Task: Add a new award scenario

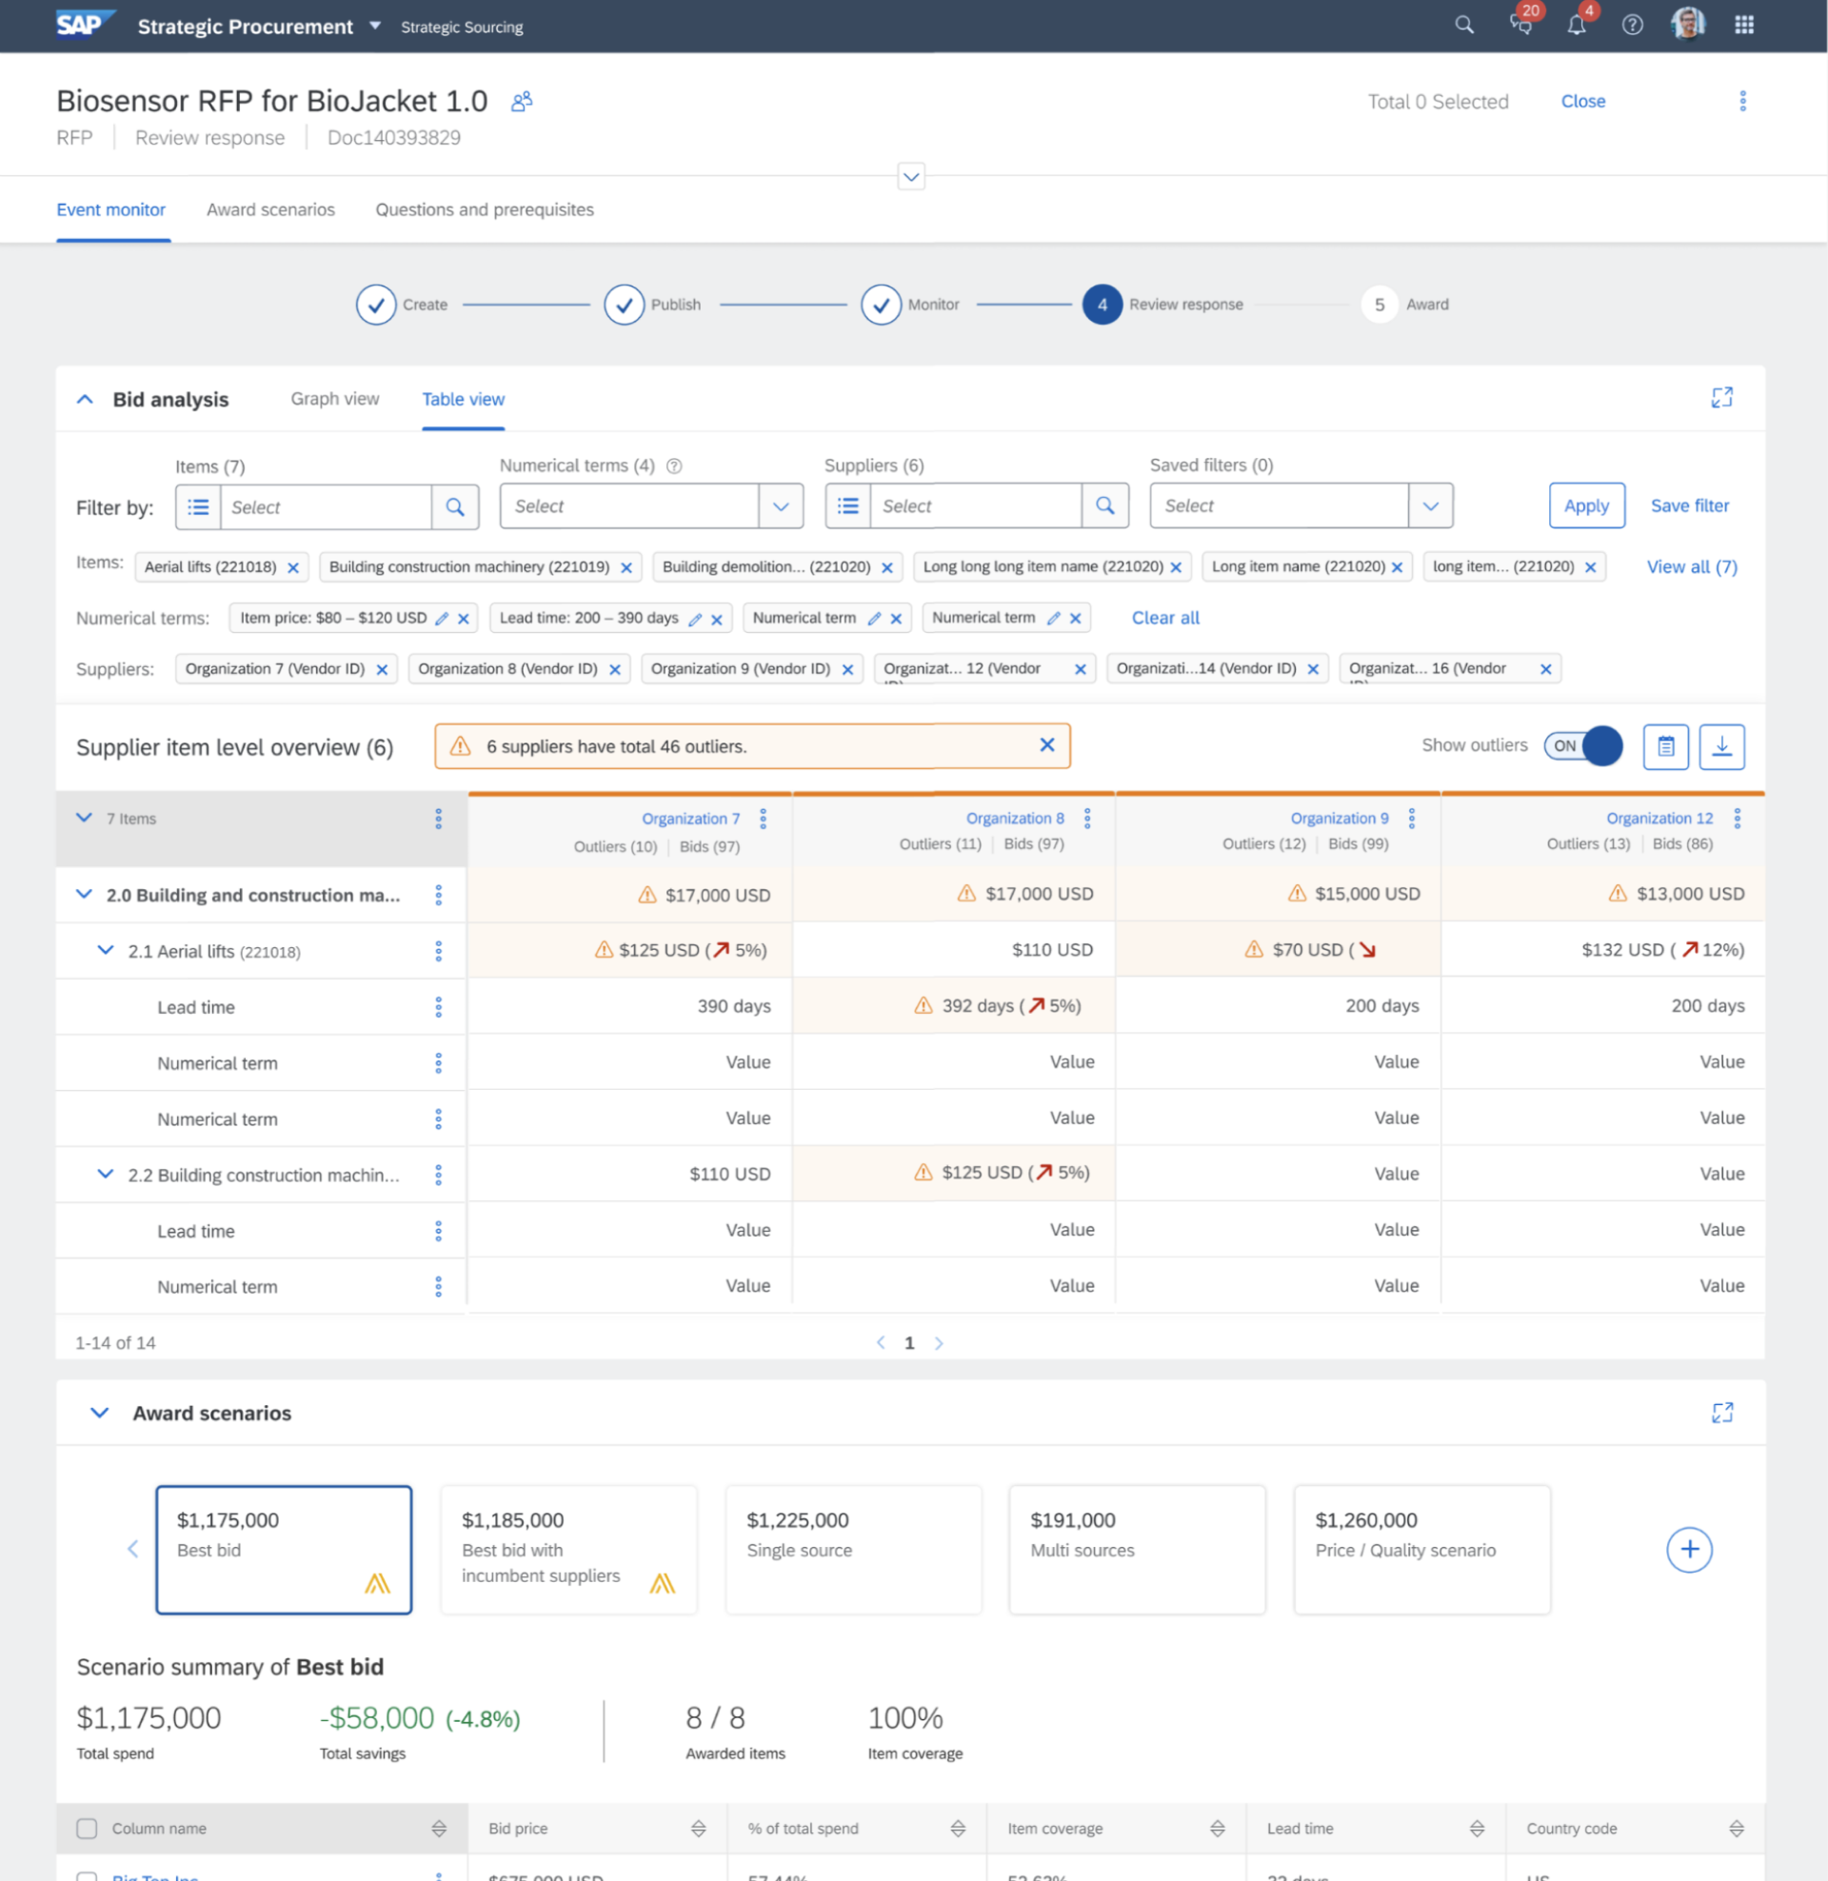Action: (1688, 1549)
